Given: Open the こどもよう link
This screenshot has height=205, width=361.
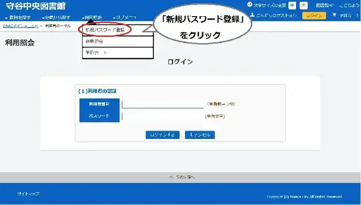Looking at the screenshot, I should point(349,5).
